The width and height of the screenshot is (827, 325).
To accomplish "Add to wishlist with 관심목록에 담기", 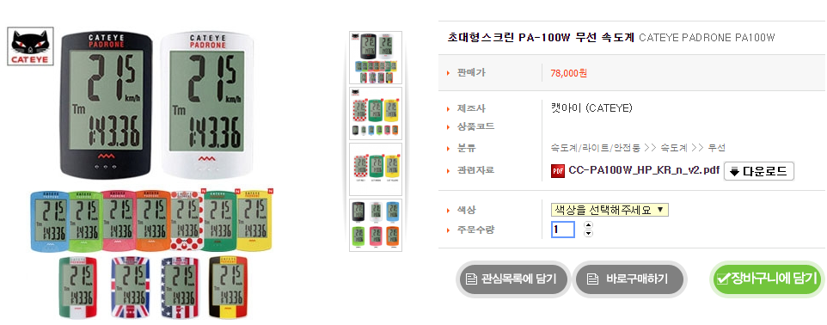I will coord(512,279).
